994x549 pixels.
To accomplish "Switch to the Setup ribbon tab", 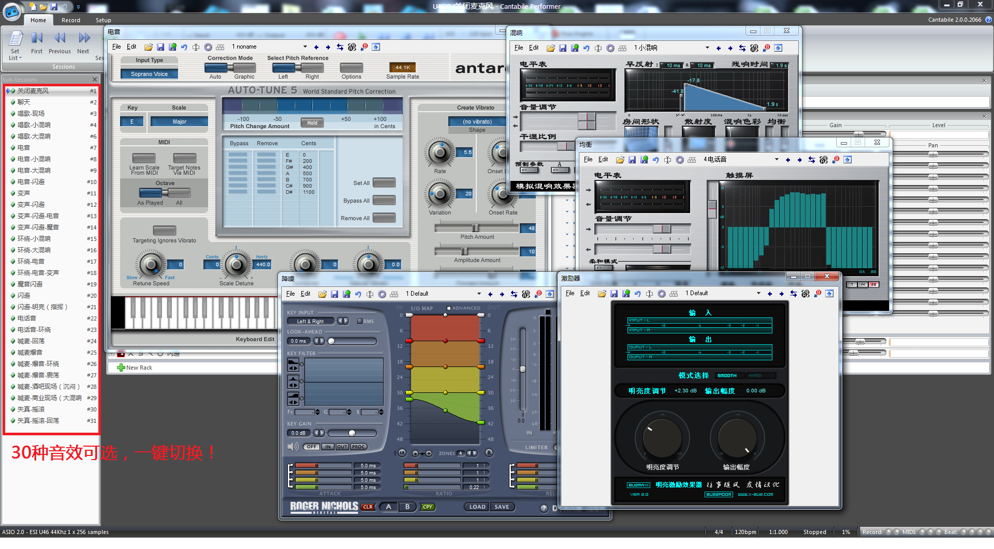I will (x=103, y=20).
